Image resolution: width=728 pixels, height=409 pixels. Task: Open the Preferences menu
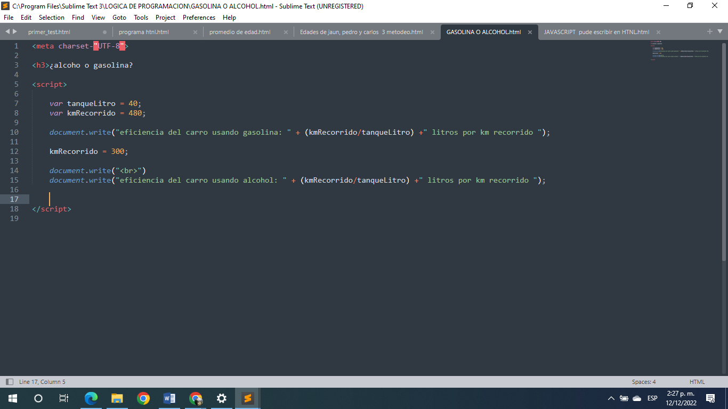[x=199, y=18]
